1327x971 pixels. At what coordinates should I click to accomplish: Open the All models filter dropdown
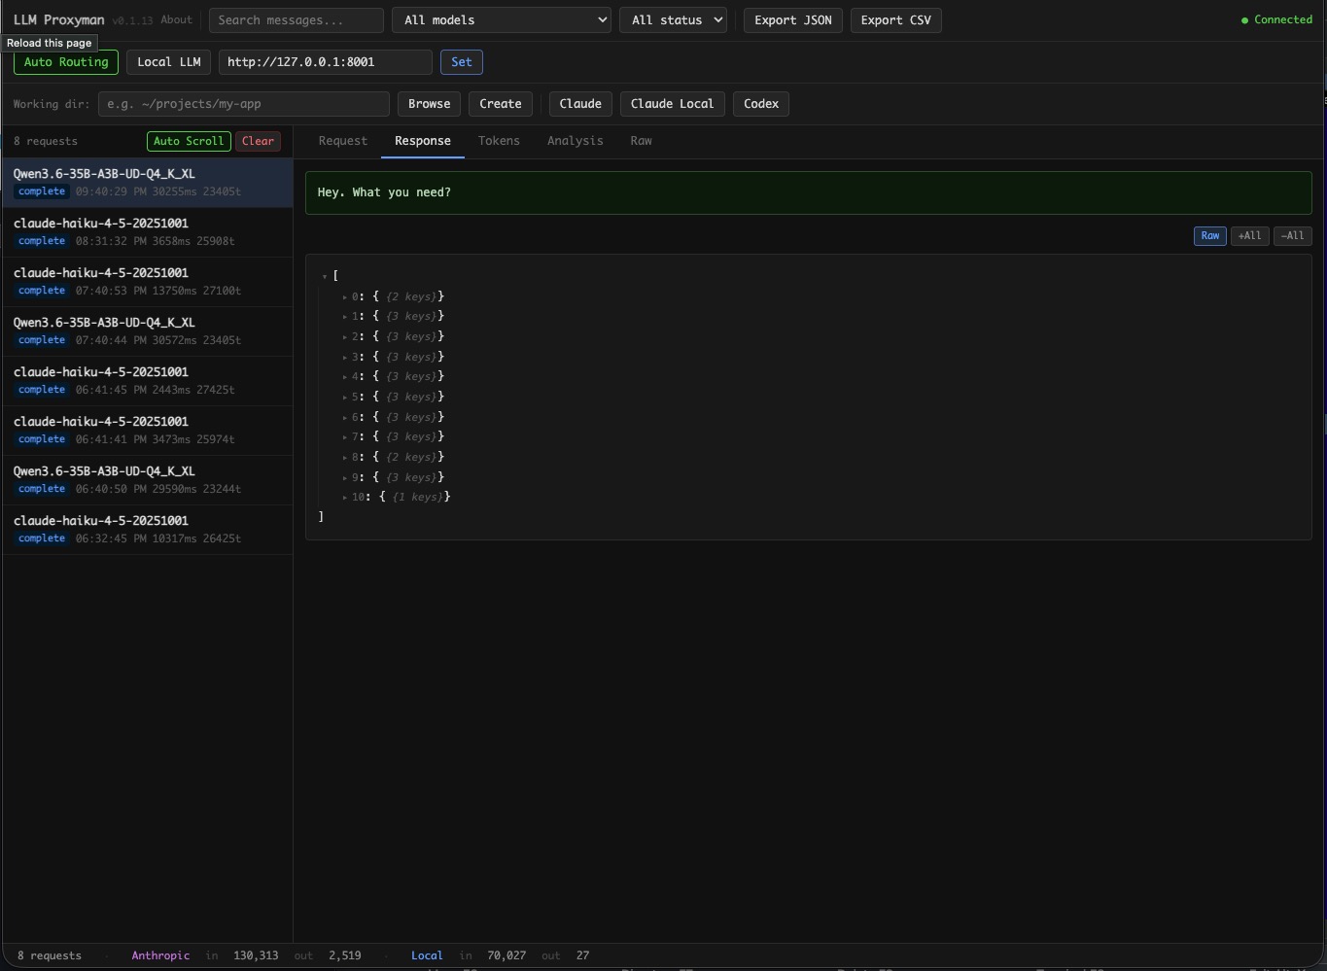point(502,20)
